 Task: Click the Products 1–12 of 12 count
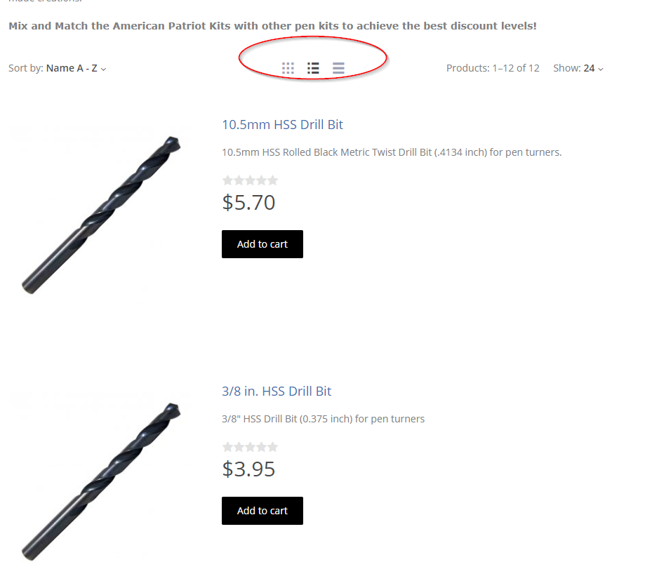pos(493,68)
